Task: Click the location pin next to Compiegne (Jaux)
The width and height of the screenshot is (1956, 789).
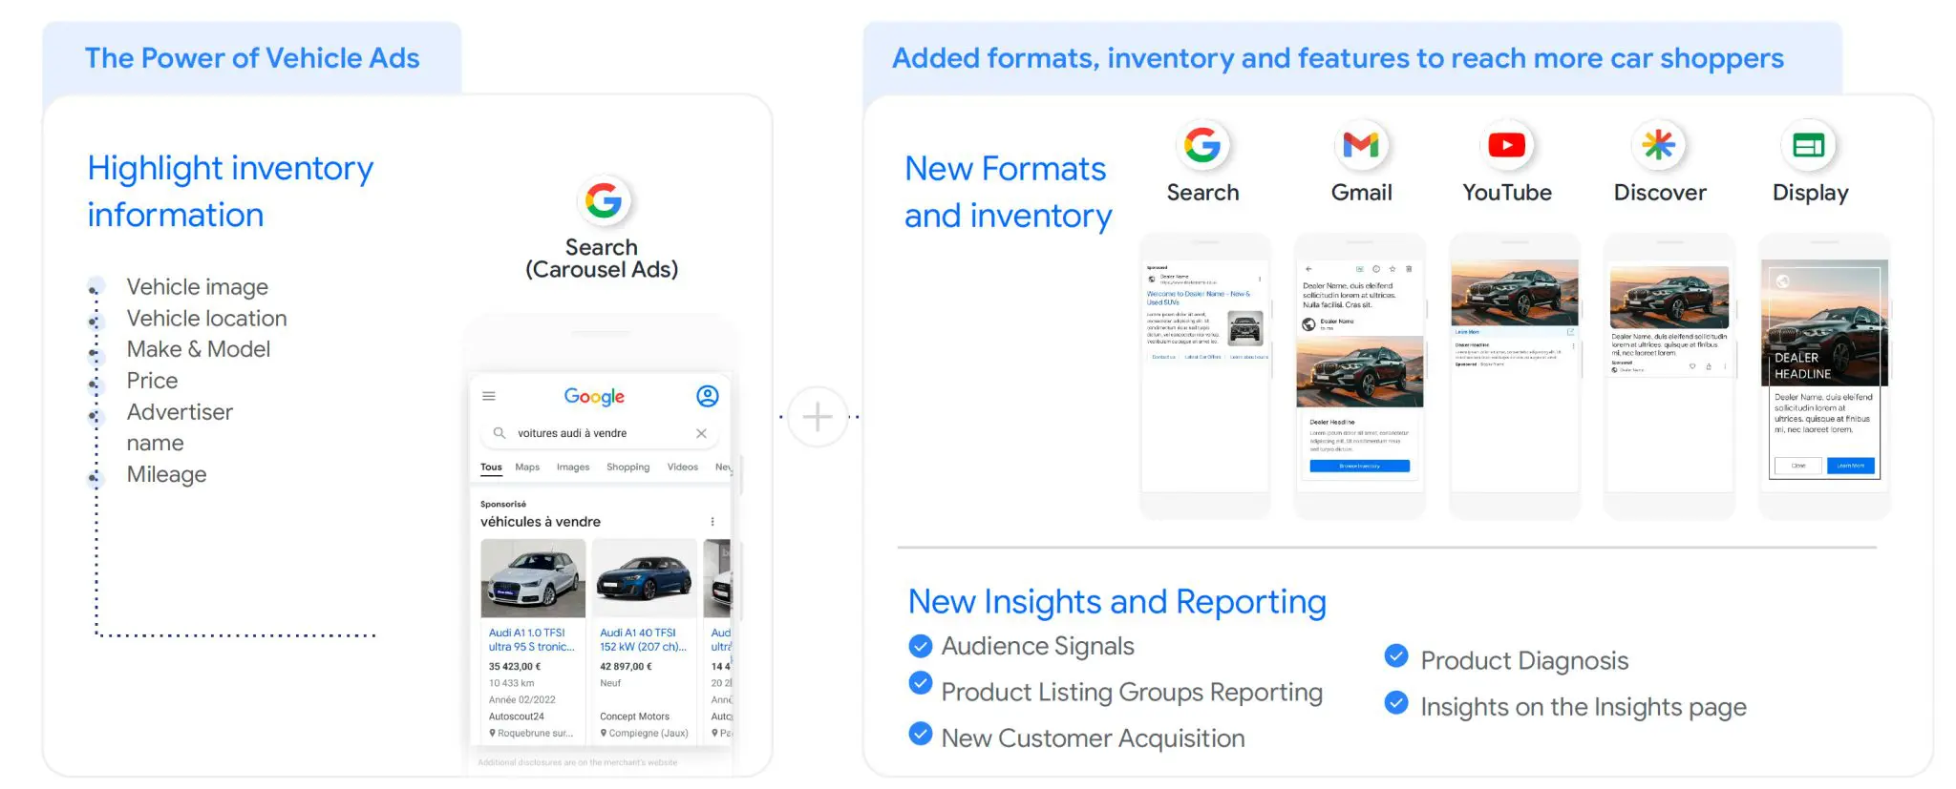Action: (x=604, y=734)
